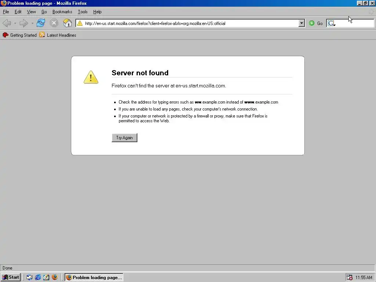Click the green Go arrow icon
This screenshot has height=282, width=376.
point(311,23)
